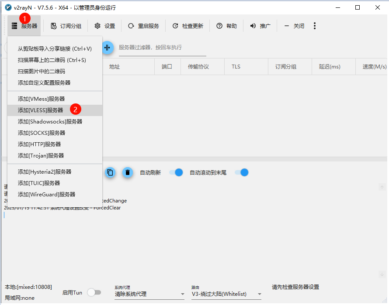Click the 检查更新 update icon
The height and width of the screenshot is (305, 389).
pyautogui.click(x=175, y=26)
